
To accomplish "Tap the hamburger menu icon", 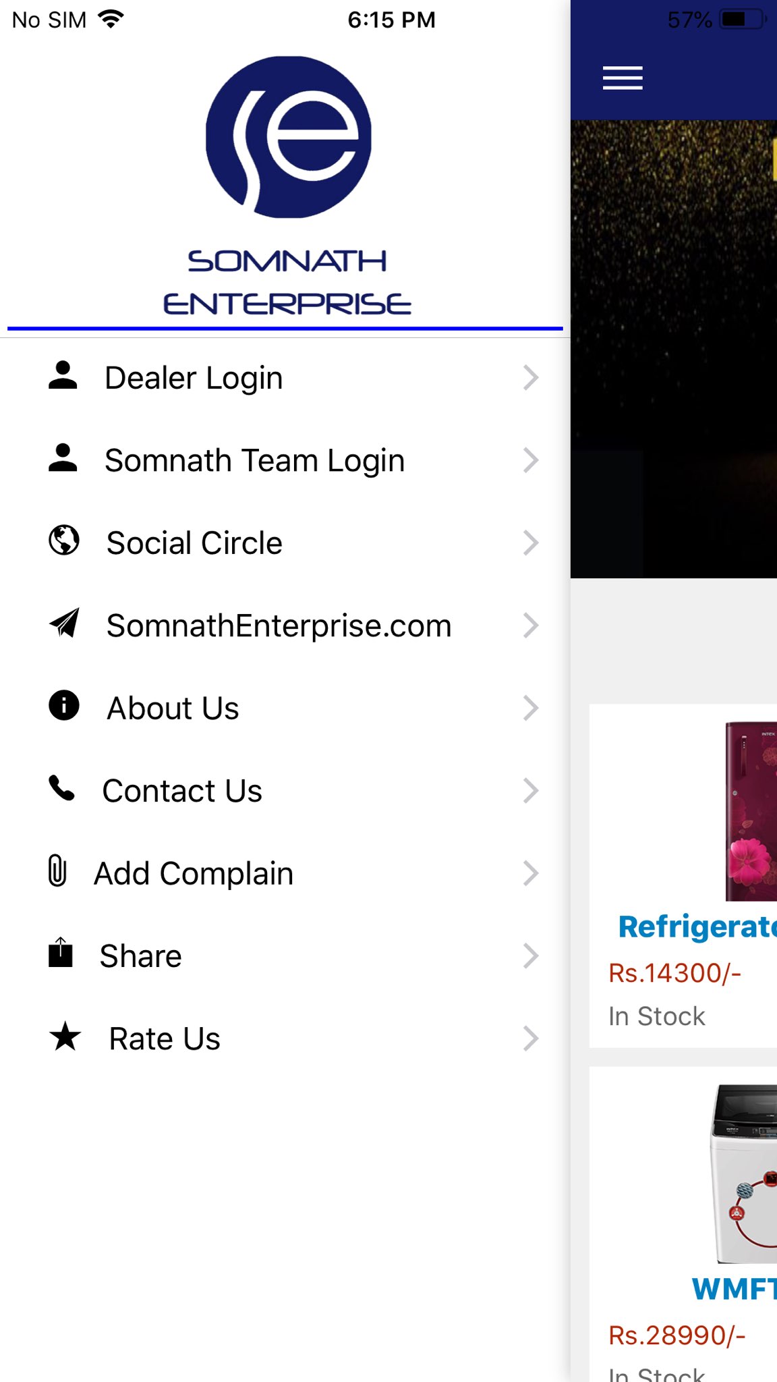I will click(622, 78).
